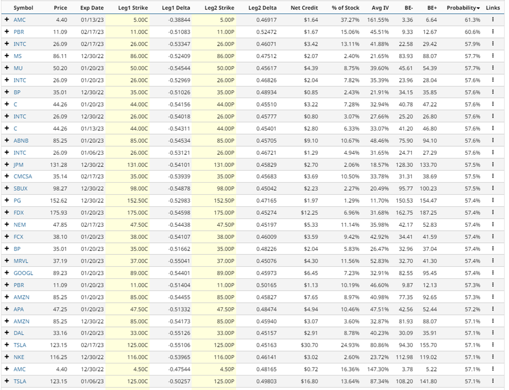Viewport: 509px width, 390px height.
Task: Sort table by Price column header
Action: pos(60,8)
